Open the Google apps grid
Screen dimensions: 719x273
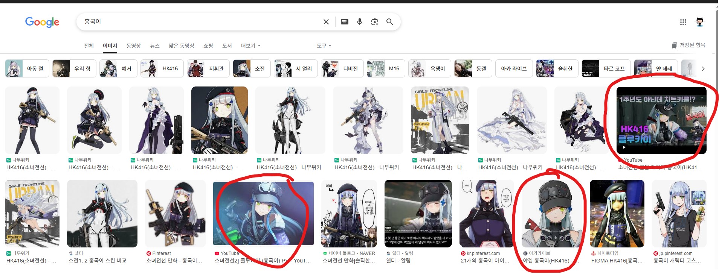(683, 22)
